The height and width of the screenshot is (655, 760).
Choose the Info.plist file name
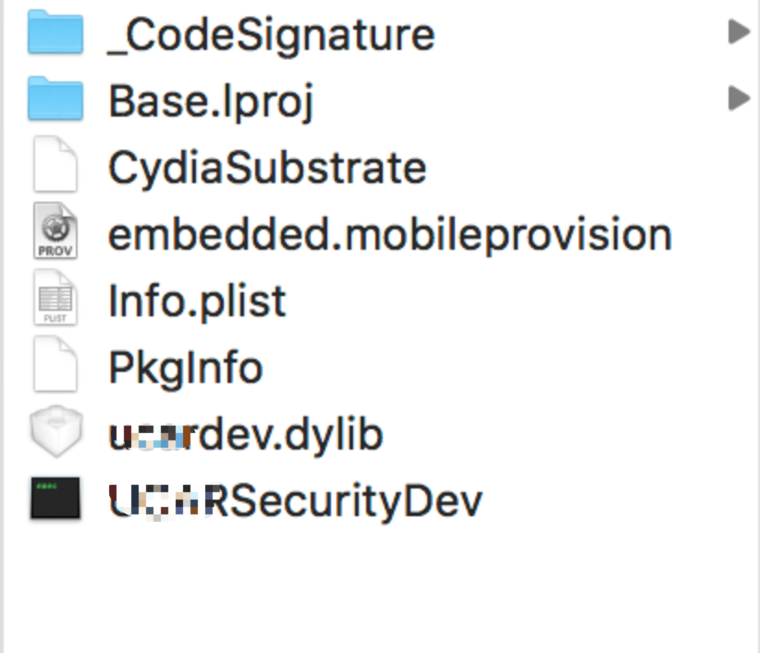click(x=197, y=302)
